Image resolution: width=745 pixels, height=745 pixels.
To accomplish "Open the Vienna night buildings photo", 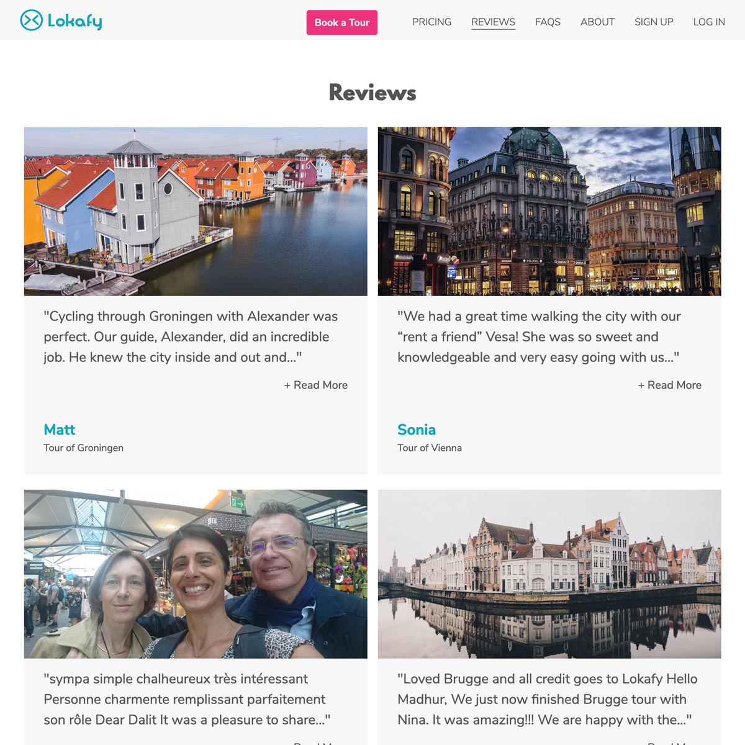I will tap(549, 211).
